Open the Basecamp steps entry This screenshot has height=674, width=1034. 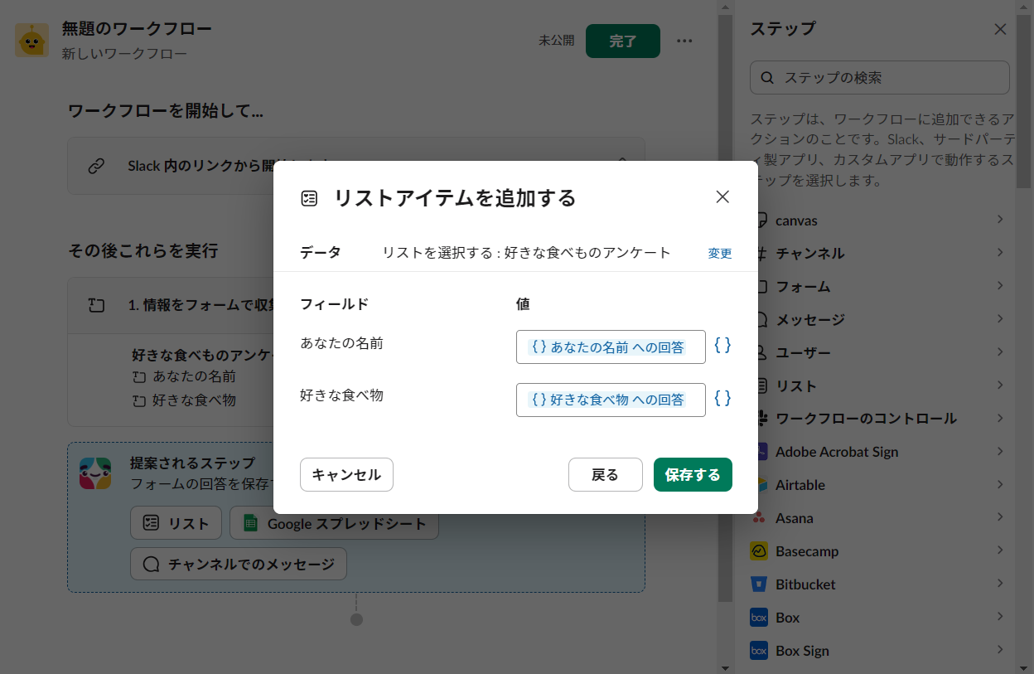point(880,551)
